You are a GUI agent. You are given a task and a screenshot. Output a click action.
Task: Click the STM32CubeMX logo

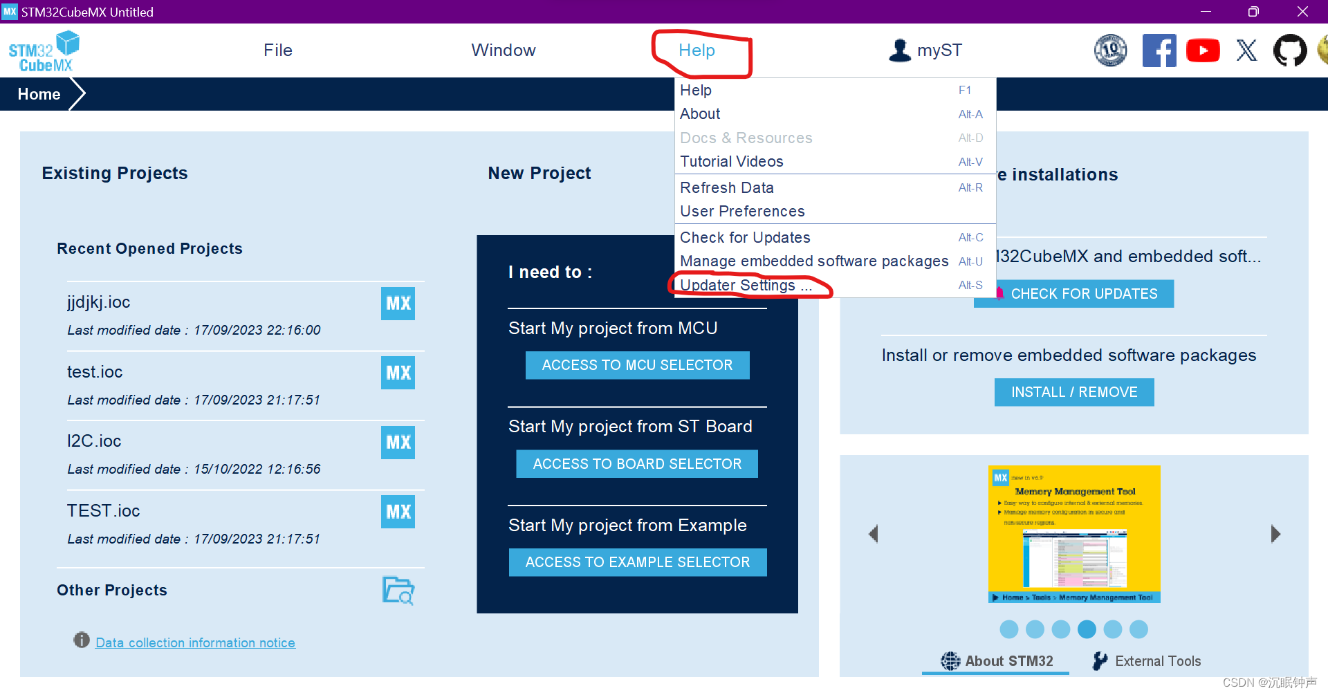point(44,51)
